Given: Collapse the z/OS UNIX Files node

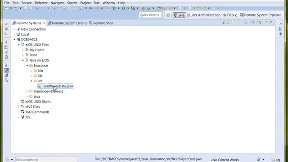Looking at the screenshot, I should tap(18, 45).
